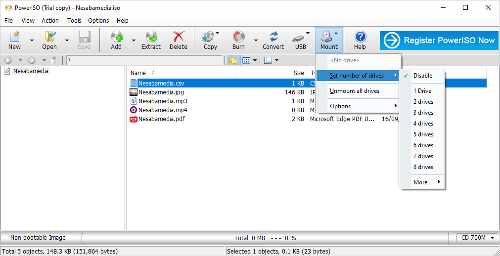Viewport: 500px width, 256px height.
Task: Click the USB drive icon
Action: tap(299, 37)
